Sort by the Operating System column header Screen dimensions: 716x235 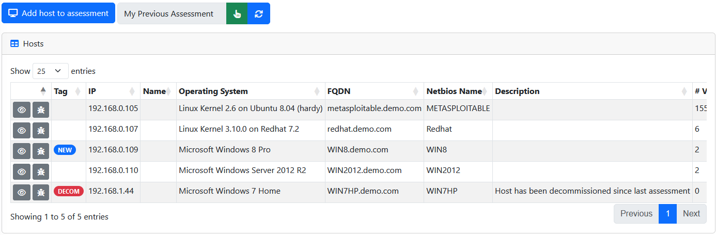(251, 91)
